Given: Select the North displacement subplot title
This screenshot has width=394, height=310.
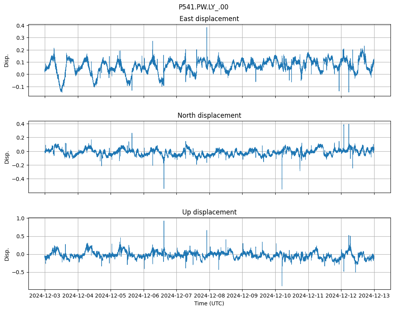Looking at the screenshot, I should pyautogui.click(x=209, y=115).
